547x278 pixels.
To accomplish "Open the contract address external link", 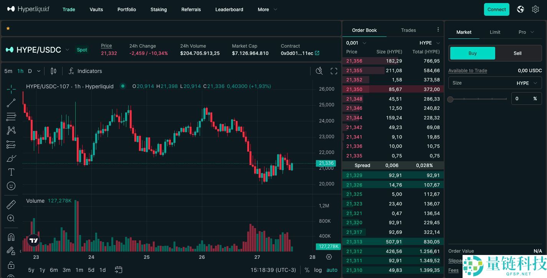I will pyautogui.click(x=317, y=53).
